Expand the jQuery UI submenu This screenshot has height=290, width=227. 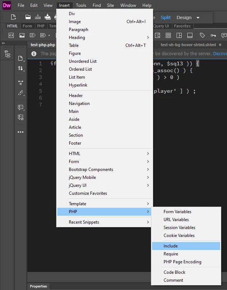point(104,185)
